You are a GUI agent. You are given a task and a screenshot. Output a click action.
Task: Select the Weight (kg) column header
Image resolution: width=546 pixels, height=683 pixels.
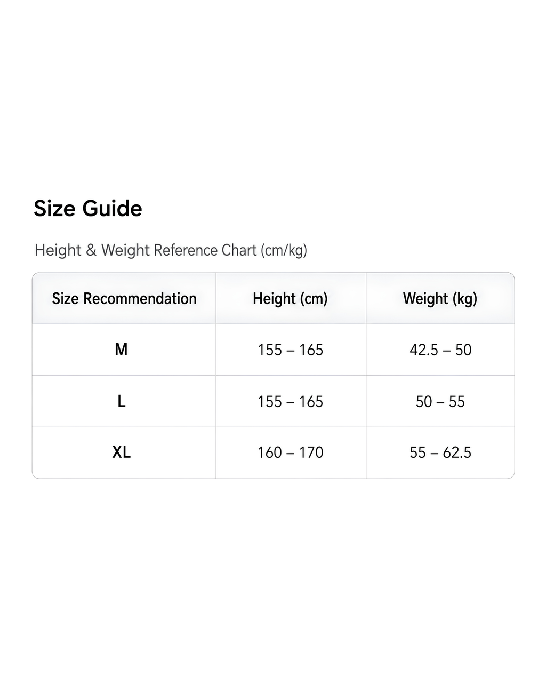[440, 298]
